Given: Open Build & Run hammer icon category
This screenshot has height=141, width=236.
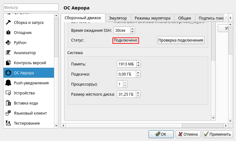Looking at the screenshot, I should (x=8, y=22).
